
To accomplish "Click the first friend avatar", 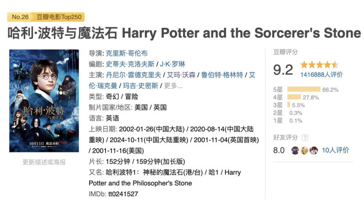I will point(295,150).
